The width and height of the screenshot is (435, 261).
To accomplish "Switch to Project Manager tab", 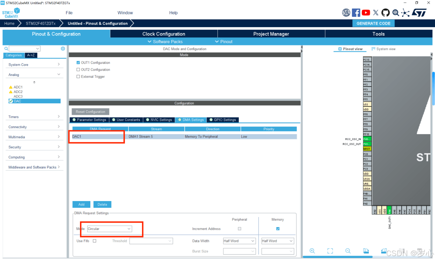I will coord(271,34).
